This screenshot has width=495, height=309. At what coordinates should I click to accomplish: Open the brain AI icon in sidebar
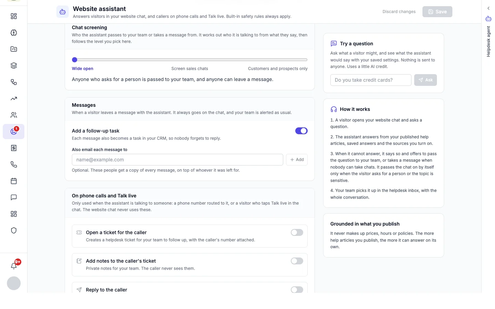(x=14, y=33)
